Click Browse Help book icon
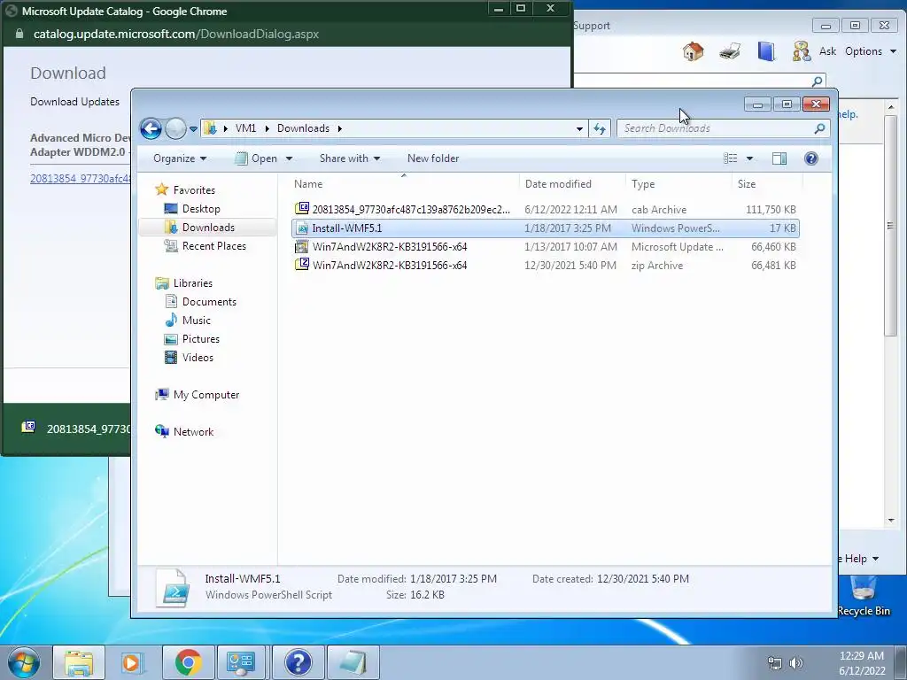The image size is (907, 680). pyautogui.click(x=766, y=50)
